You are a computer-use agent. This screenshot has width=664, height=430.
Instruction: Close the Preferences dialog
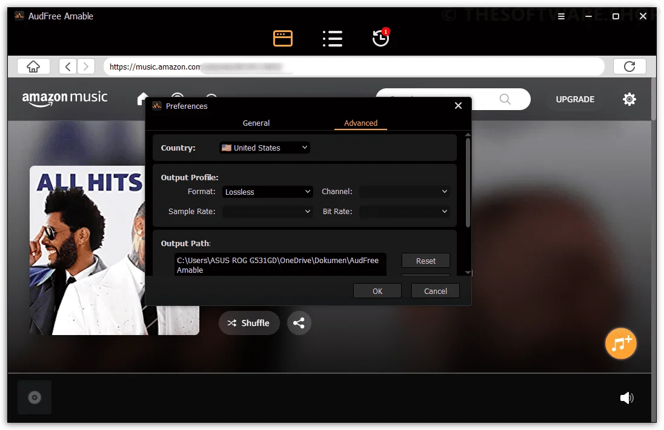458,106
